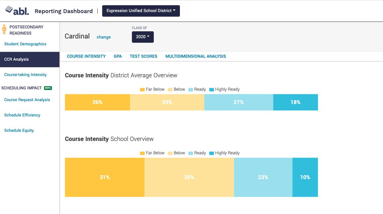This screenshot has width=383, height=214.
Task: Switch to the TEST SCORES tab
Action: coord(143,56)
